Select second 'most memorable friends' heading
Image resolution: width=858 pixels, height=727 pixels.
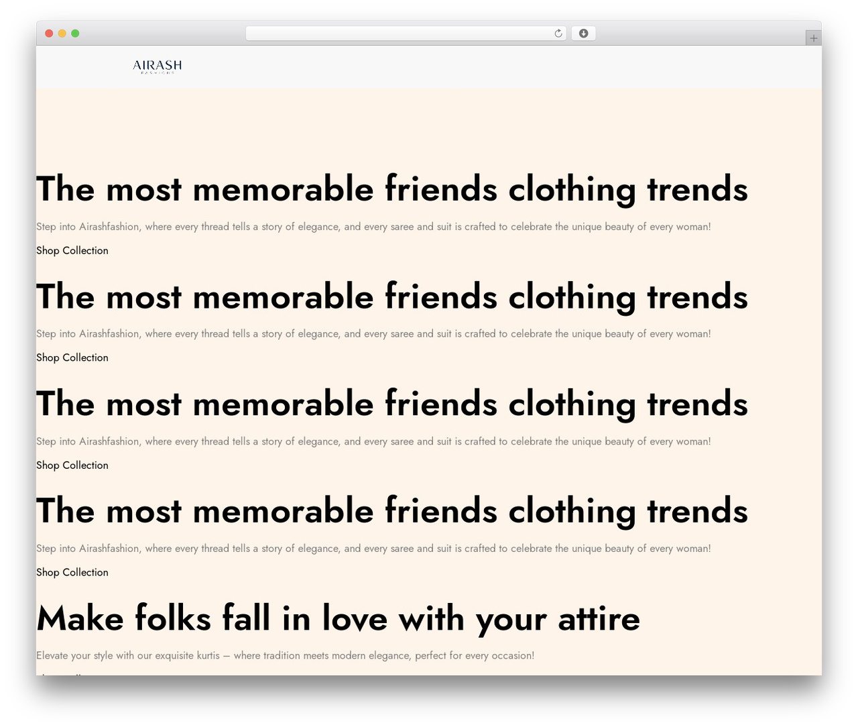pyautogui.click(x=392, y=296)
